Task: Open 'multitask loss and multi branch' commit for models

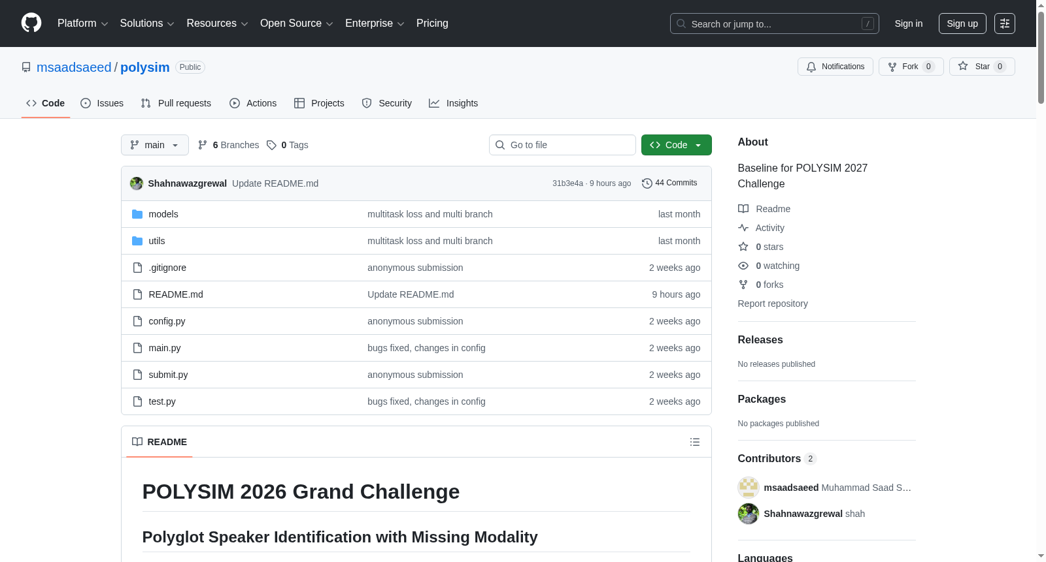Action: (x=430, y=214)
